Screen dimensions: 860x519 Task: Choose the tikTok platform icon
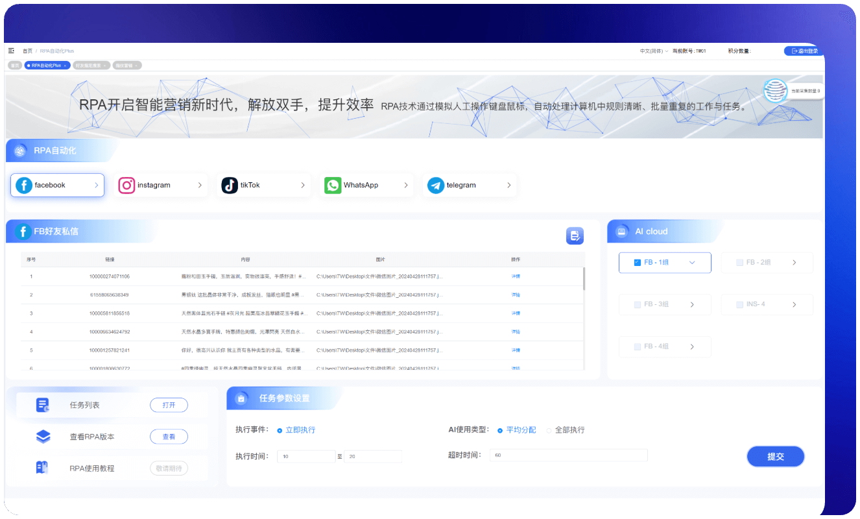[230, 186]
